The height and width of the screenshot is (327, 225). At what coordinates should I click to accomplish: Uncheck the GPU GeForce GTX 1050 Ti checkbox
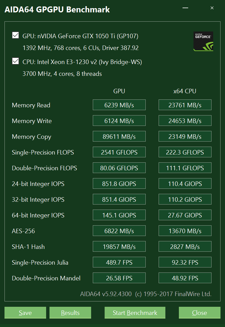click(15, 35)
